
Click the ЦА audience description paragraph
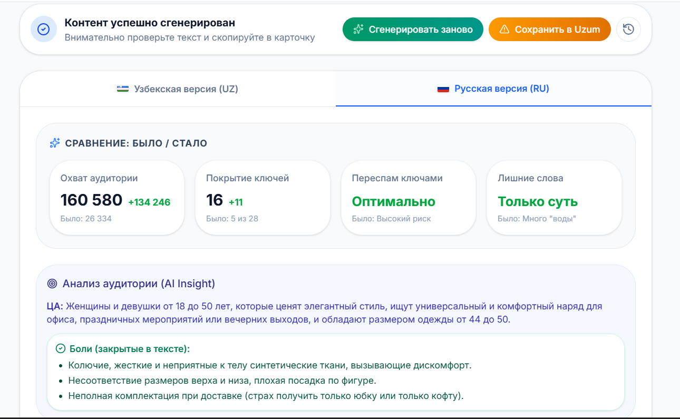tap(325, 313)
